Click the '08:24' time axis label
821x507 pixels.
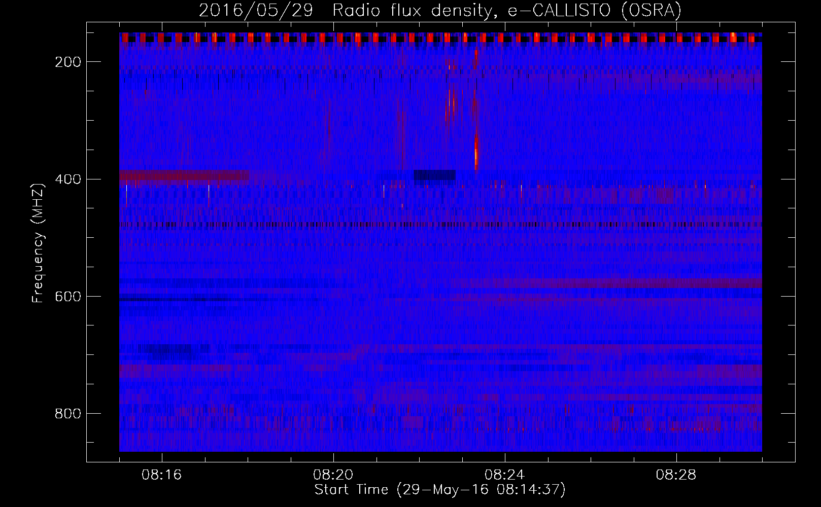505,475
